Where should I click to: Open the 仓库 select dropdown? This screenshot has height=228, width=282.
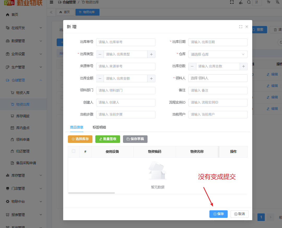point(218,54)
